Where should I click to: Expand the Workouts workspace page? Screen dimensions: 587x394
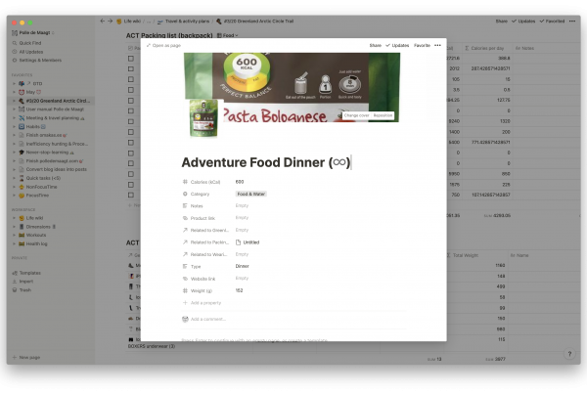pyautogui.click(x=15, y=235)
